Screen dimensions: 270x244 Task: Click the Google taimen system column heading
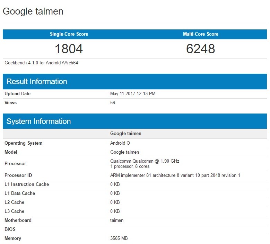click(x=125, y=134)
